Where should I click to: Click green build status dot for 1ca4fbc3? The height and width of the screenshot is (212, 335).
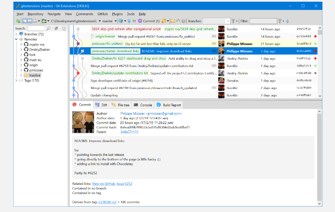pos(315,43)
